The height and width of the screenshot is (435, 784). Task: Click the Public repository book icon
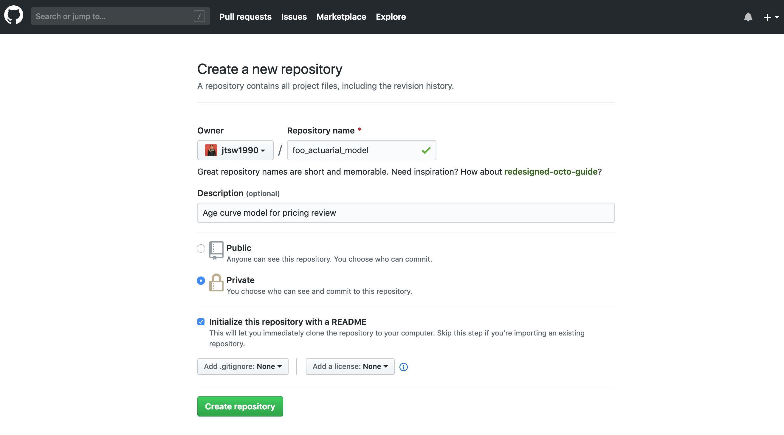point(216,250)
